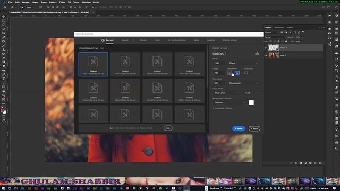The height and width of the screenshot is (191, 340).
Task: Switch to the Photo tab
Action: 143,40
